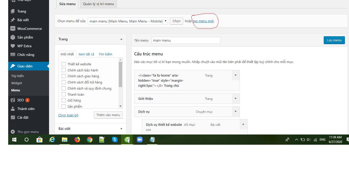This screenshot has height=196, width=349.
Task: Click the page list vertical scrollbar
Action: 121,74
